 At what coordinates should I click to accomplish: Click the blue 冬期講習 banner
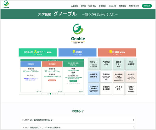pyautogui.click(x=77, y=52)
